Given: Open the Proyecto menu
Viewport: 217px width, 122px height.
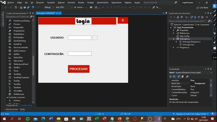Looking at the screenshot, I should [40, 2].
